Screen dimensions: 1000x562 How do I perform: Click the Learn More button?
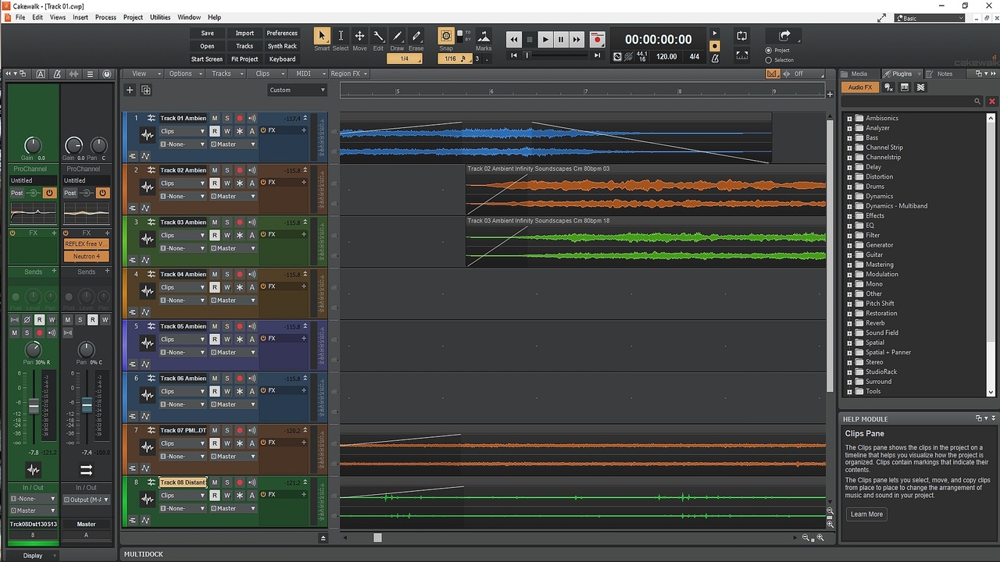(x=866, y=514)
